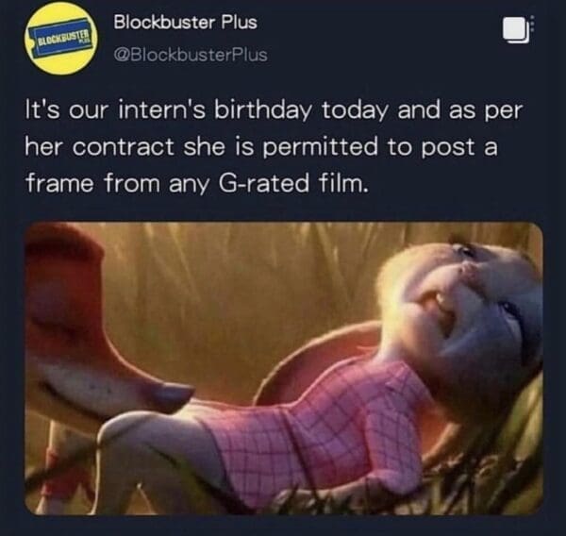Viewport: 566px width, 536px height.
Task: Open the attached animated film frame image
Action: (x=284, y=368)
